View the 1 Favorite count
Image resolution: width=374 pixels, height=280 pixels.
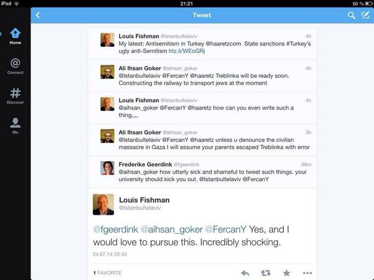[107, 273]
